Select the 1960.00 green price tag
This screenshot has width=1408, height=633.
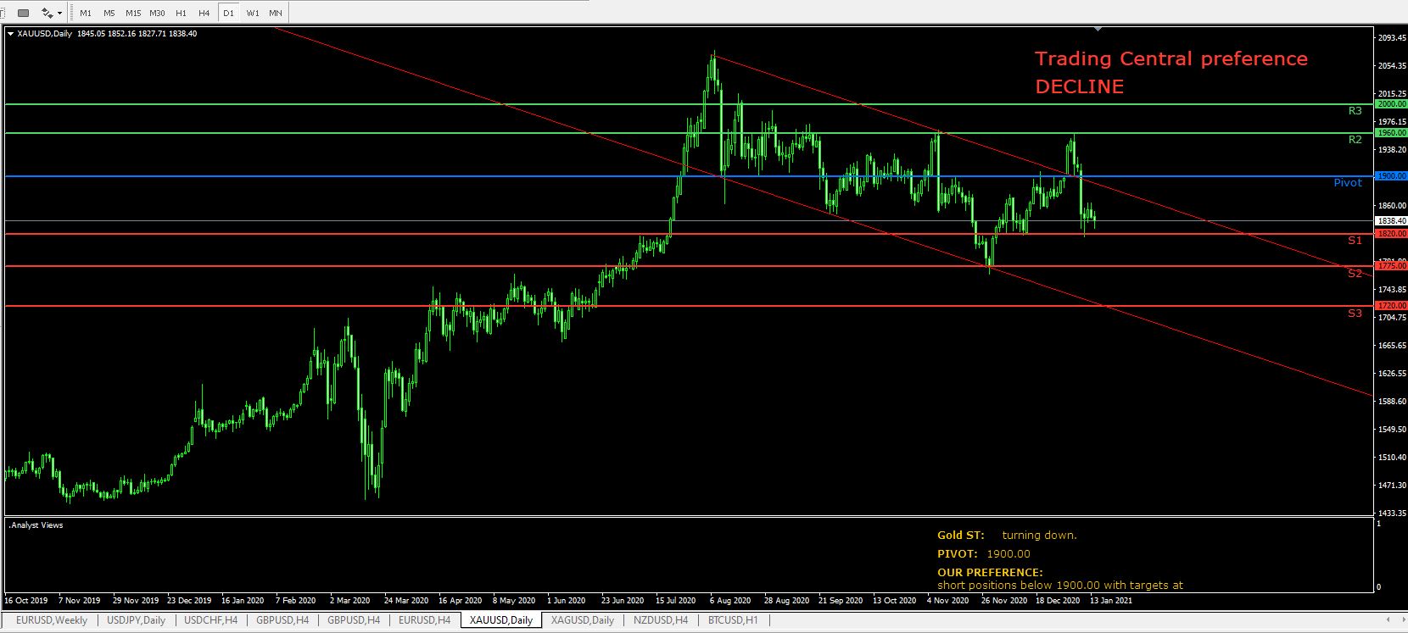(x=1391, y=133)
